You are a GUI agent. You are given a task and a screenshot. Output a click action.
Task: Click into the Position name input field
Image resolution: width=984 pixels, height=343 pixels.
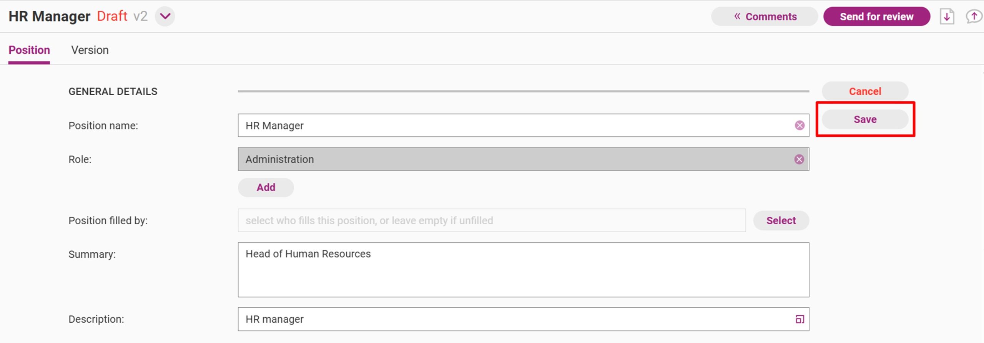pos(515,126)
